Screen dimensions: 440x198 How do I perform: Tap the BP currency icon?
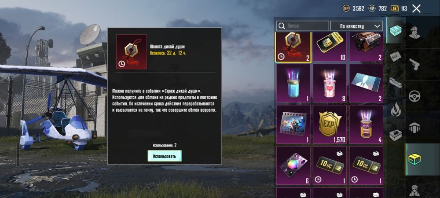(x=346, y=8)
